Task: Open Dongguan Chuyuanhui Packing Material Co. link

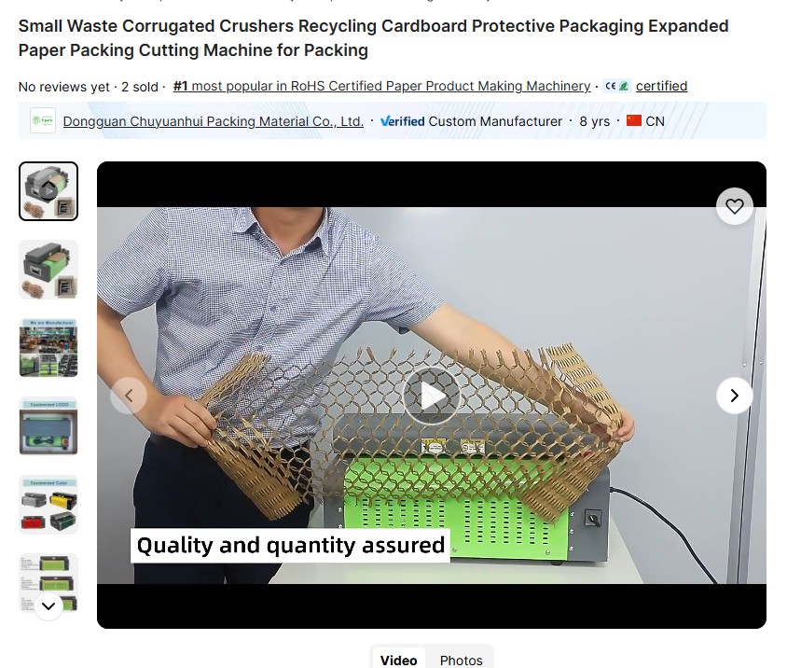Action: click(213, 121)
